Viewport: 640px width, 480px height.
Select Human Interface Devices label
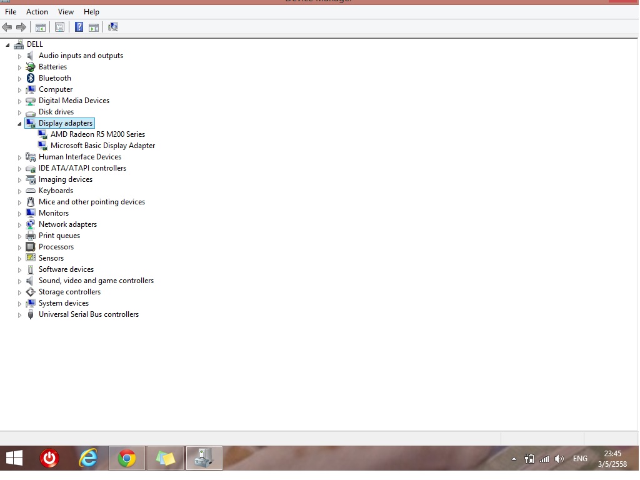80,157
